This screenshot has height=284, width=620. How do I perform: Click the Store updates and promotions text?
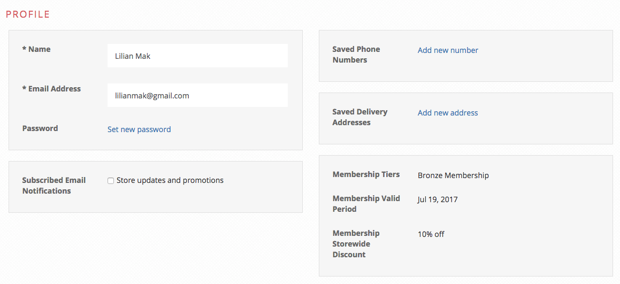[x=170, y=180]
